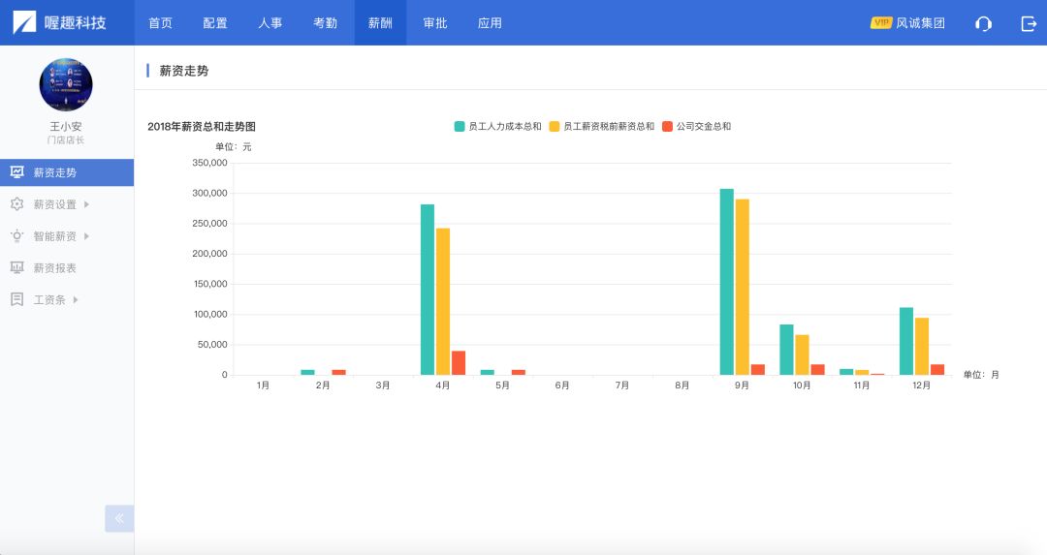1047x555 pixels.
Task: Open the 考勤 tab in top navigation
Action: coord(326,23)
